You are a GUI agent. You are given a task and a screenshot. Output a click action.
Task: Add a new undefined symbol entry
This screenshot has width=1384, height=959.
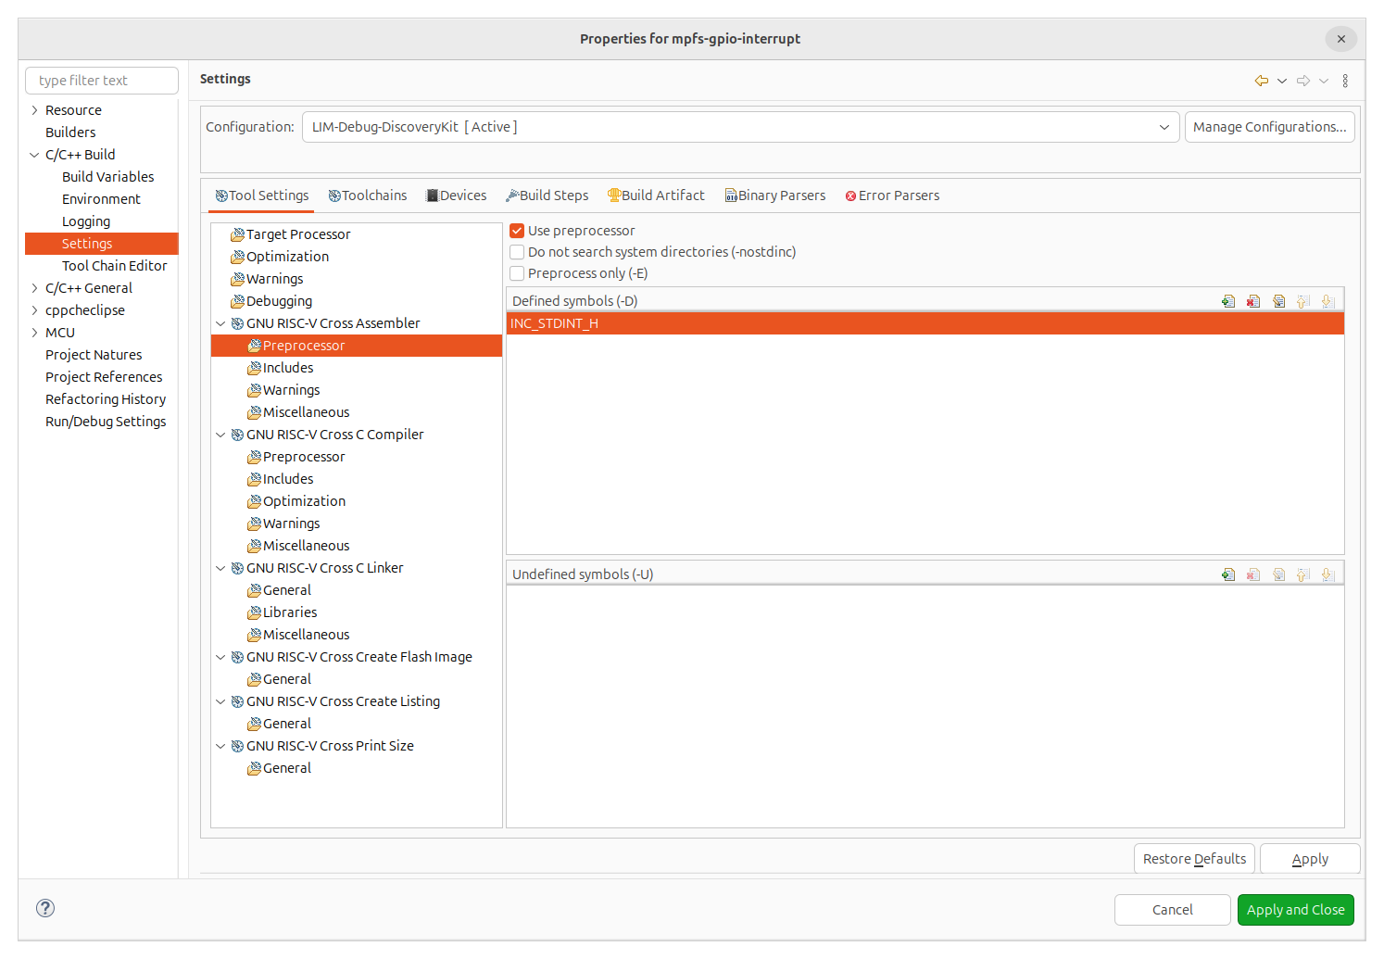(x=1228, y=574)
